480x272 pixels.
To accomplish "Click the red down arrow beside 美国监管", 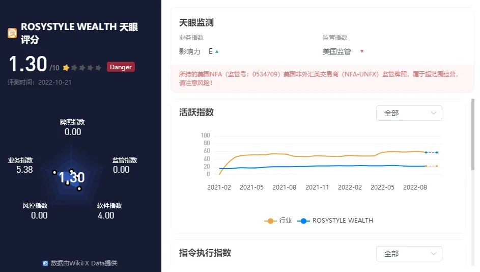I will [x=362, y=51].
